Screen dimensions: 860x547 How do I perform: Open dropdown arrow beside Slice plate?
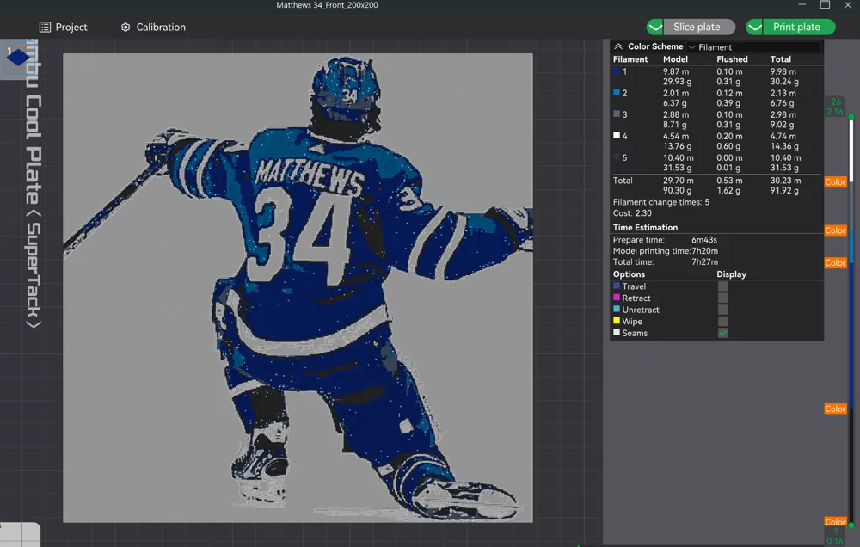coord(654,27)
